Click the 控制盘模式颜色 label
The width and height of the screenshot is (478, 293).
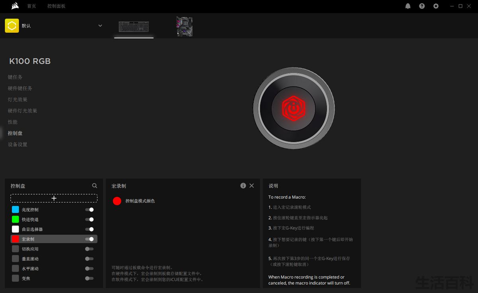[140, 201]
